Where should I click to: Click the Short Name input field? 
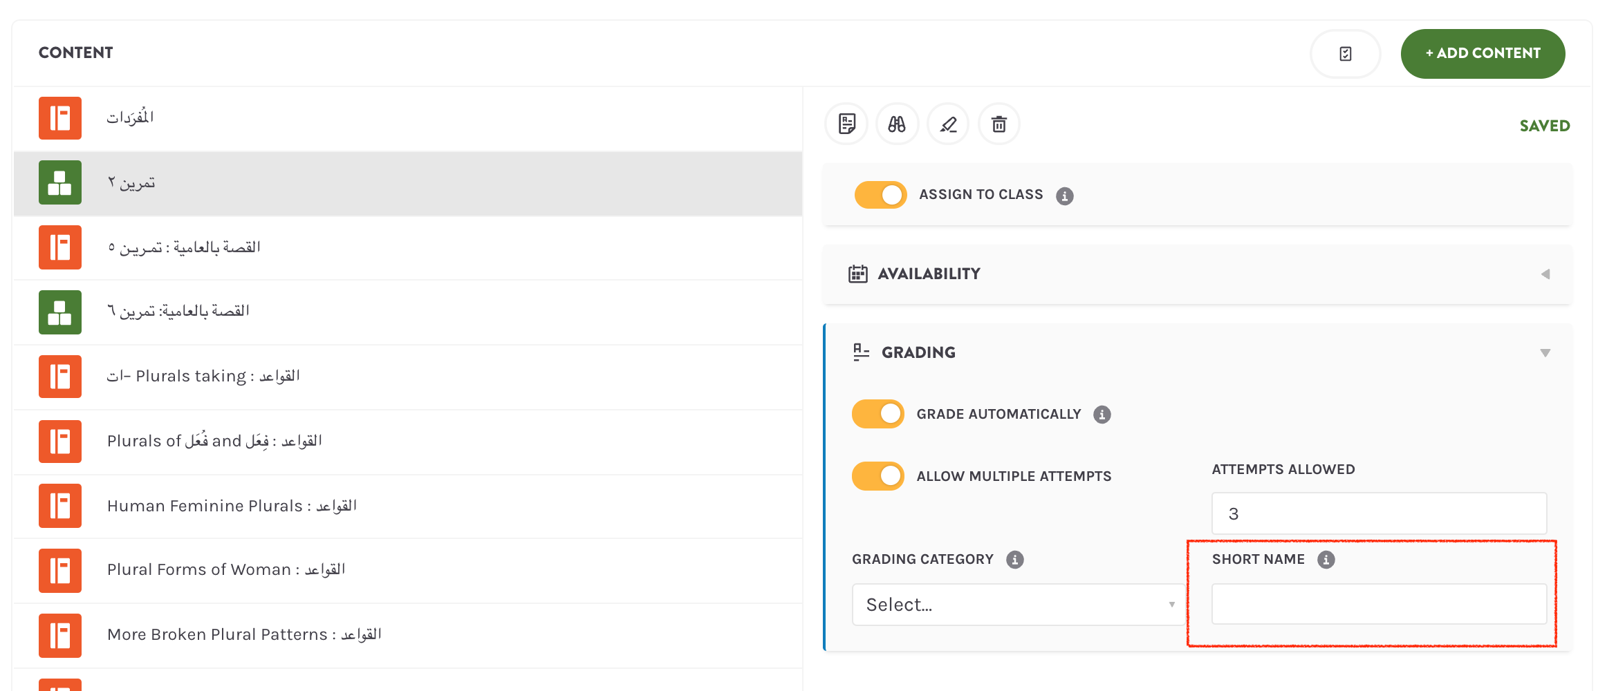[x=1379, y=605]
